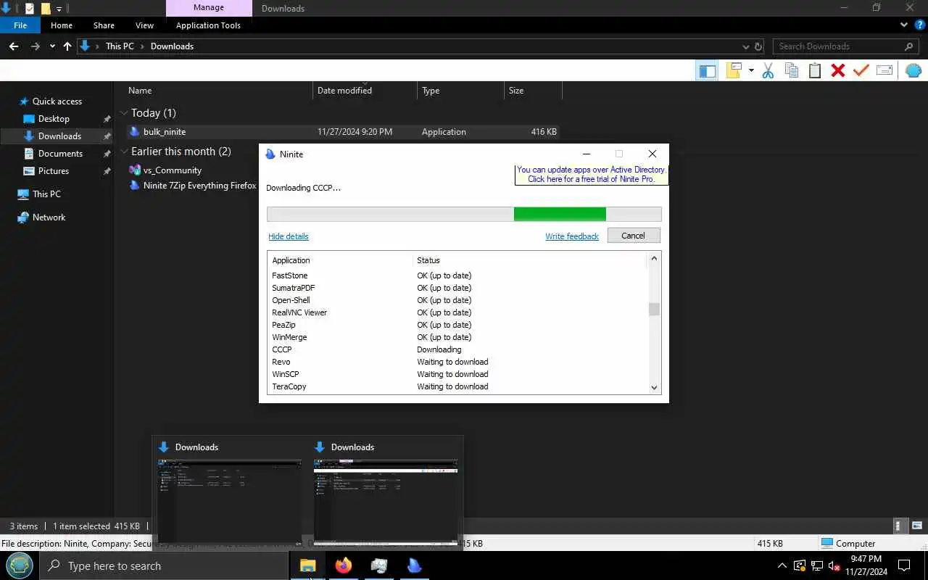Open recent locations dropdown
This screenshot has width=928, height=580.
52,46
